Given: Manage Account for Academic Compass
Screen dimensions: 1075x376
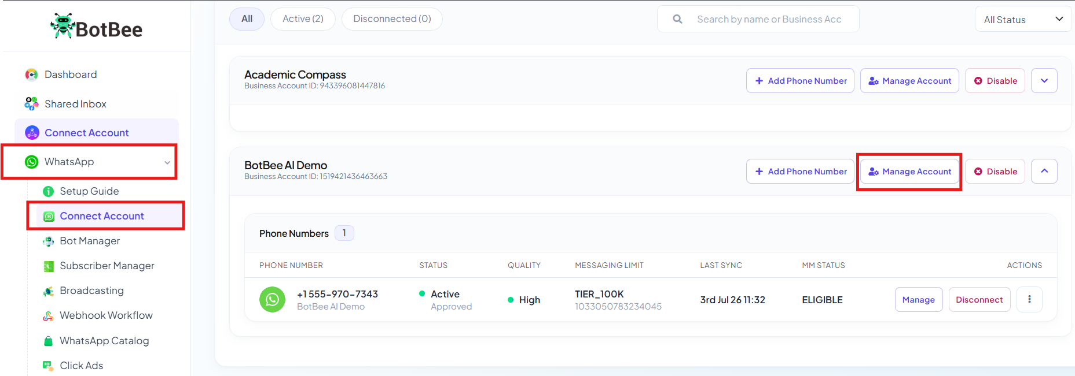Looking at the screenshot, I should point(909,81).
